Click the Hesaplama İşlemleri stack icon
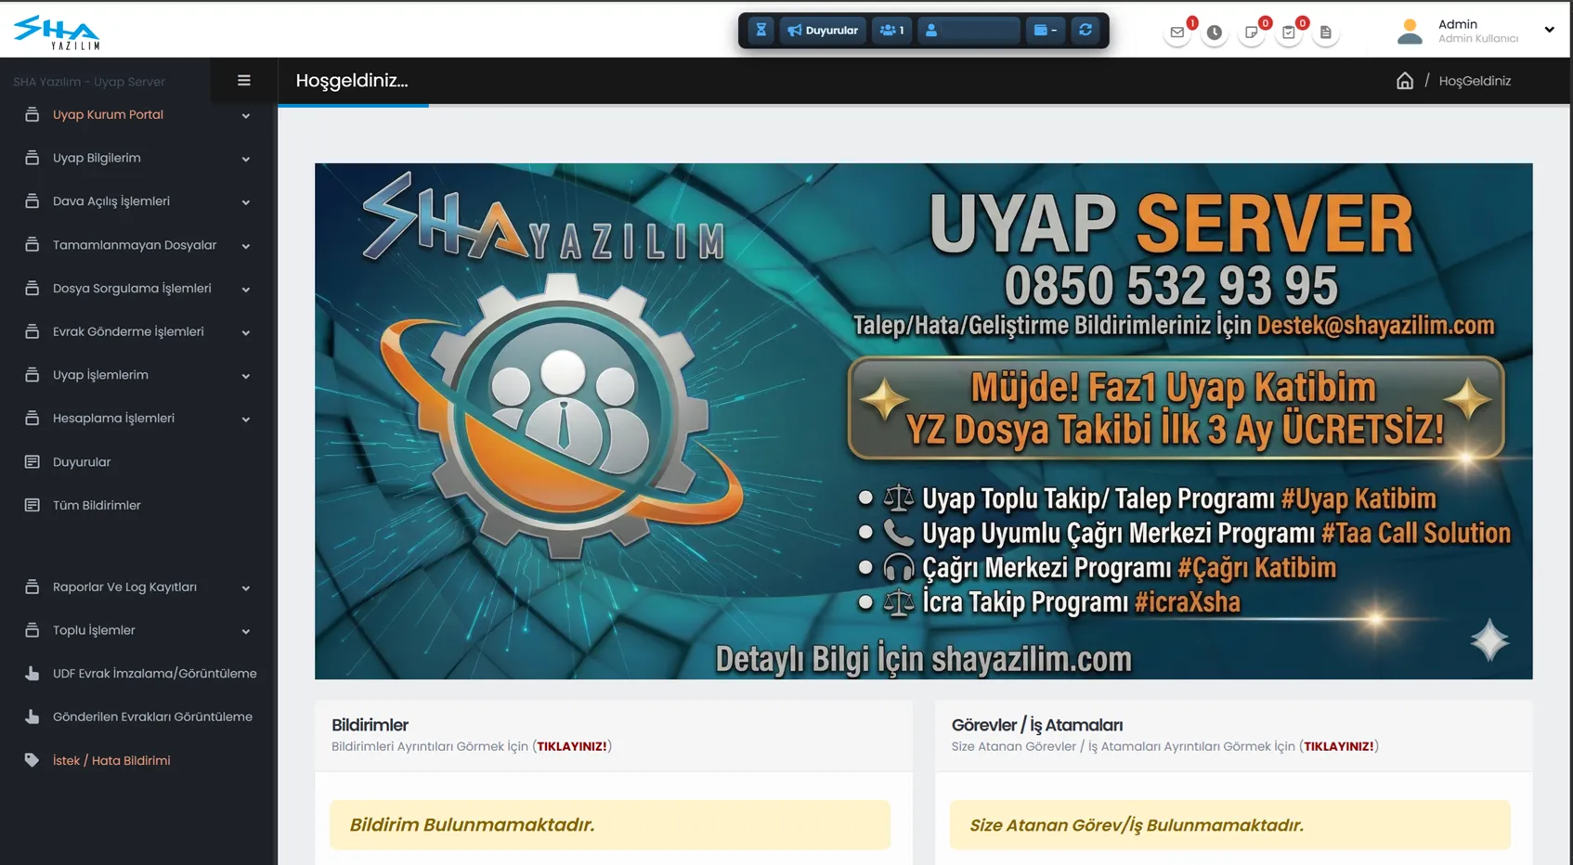The width and height of the screenshot is (1573, 865). pyautogui.click(x=32, y=418)
